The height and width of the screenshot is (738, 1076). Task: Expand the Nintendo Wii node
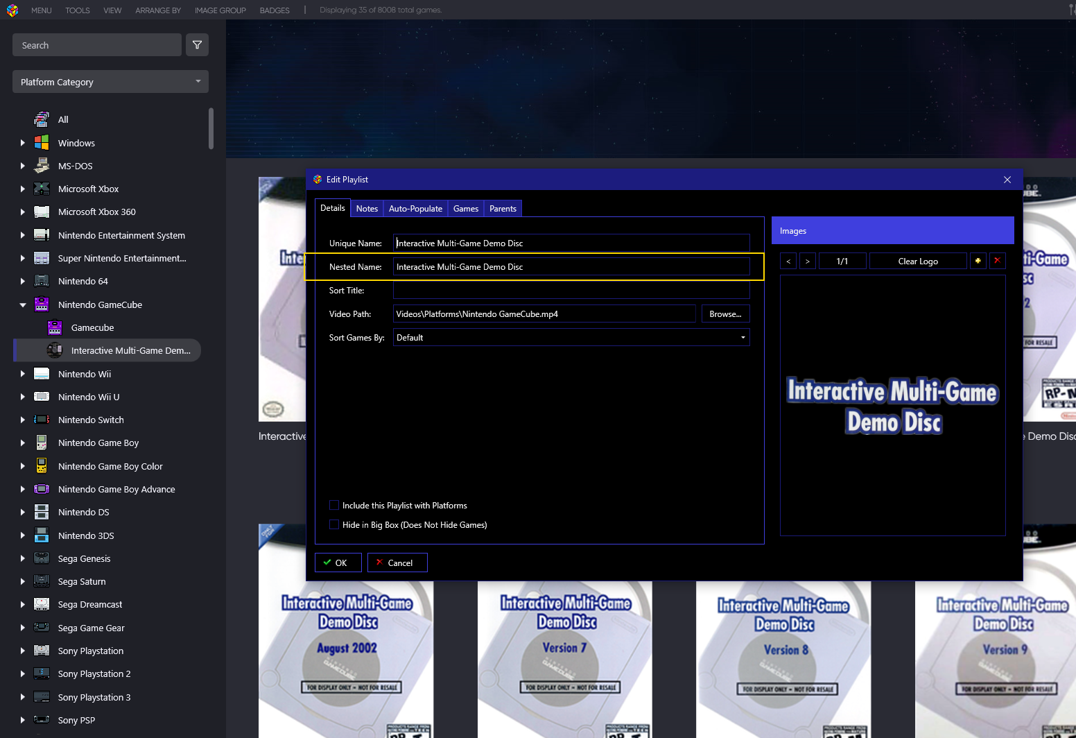(23, 374)
